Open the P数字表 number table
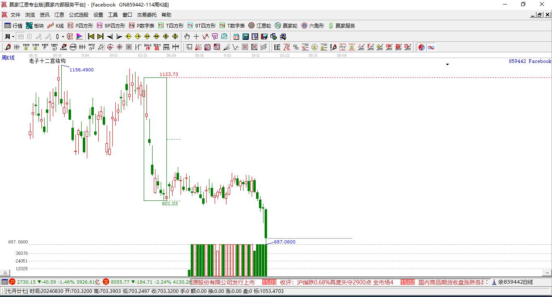The image size is (552, 297). click(x=141, y=26)
